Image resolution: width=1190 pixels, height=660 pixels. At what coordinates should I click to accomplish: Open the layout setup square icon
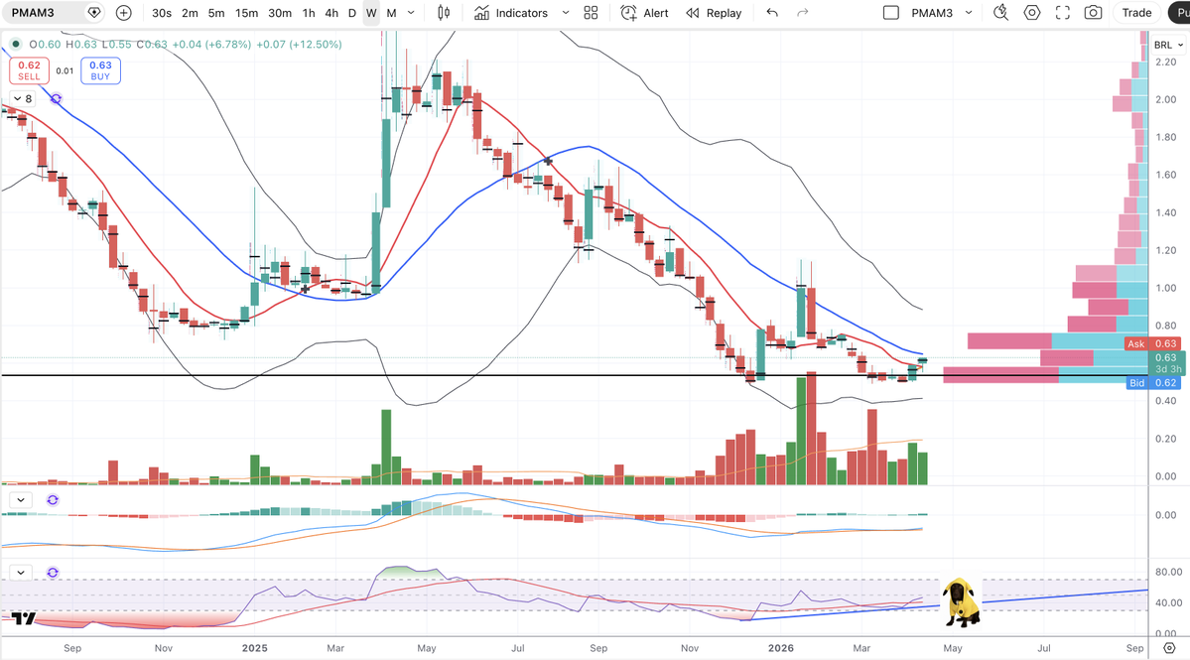coord(891,13)
